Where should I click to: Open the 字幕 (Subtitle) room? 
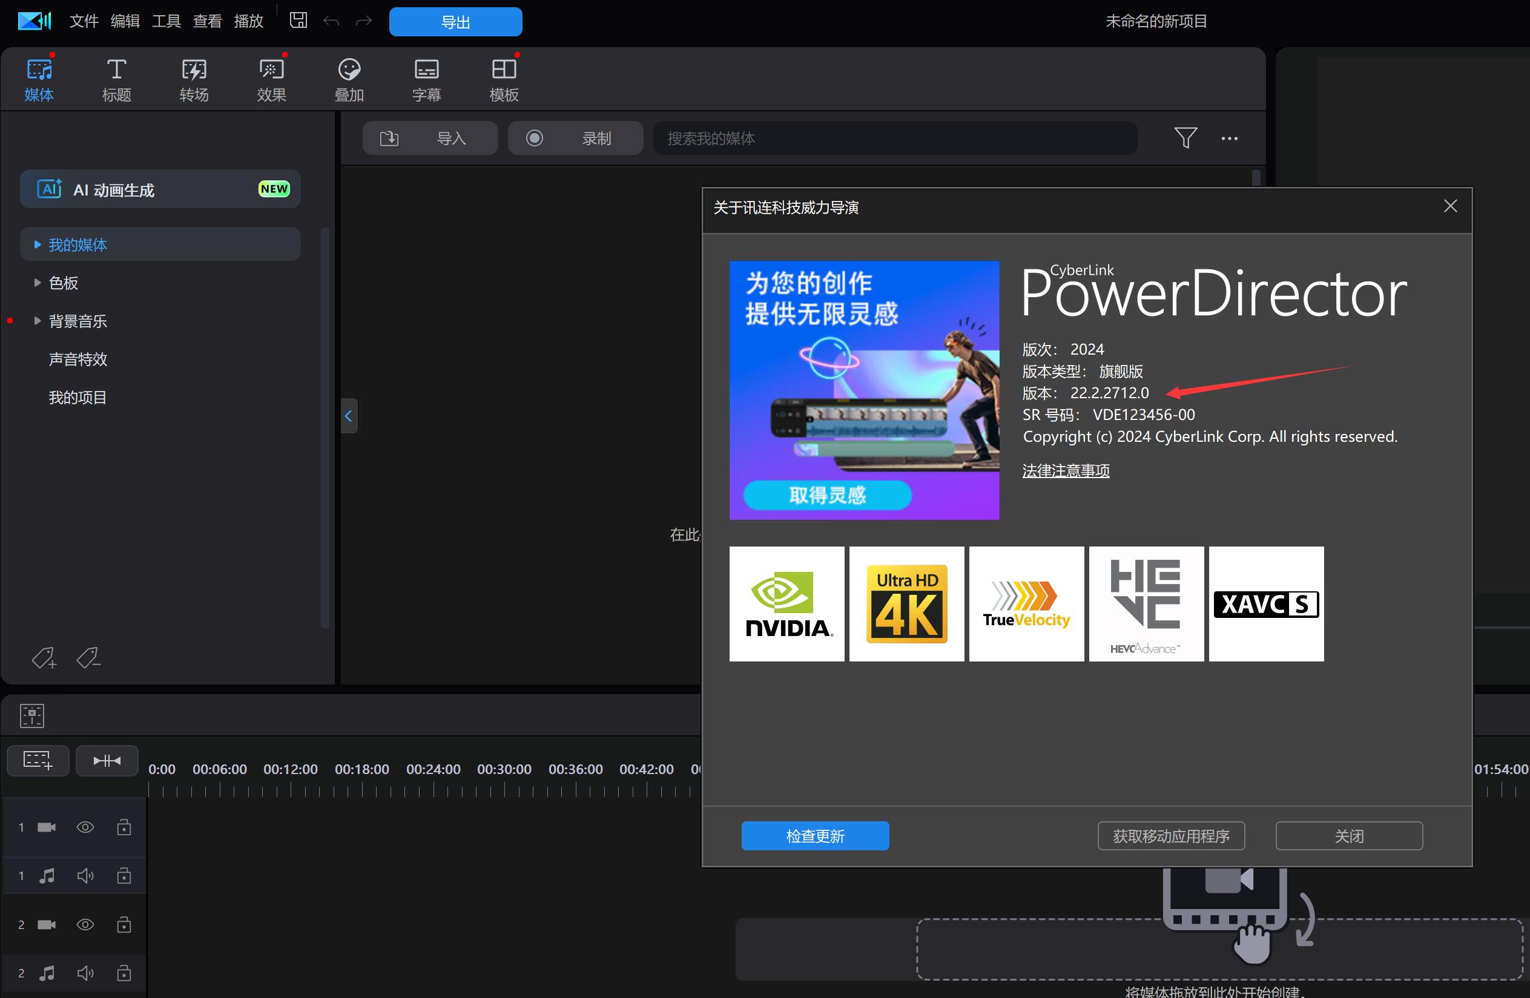coord(426,80)
